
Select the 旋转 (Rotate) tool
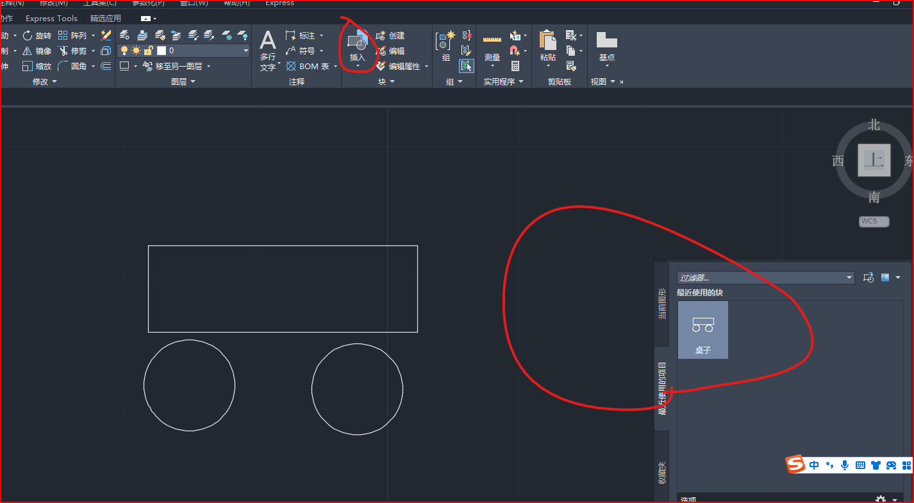click(37, 35)
